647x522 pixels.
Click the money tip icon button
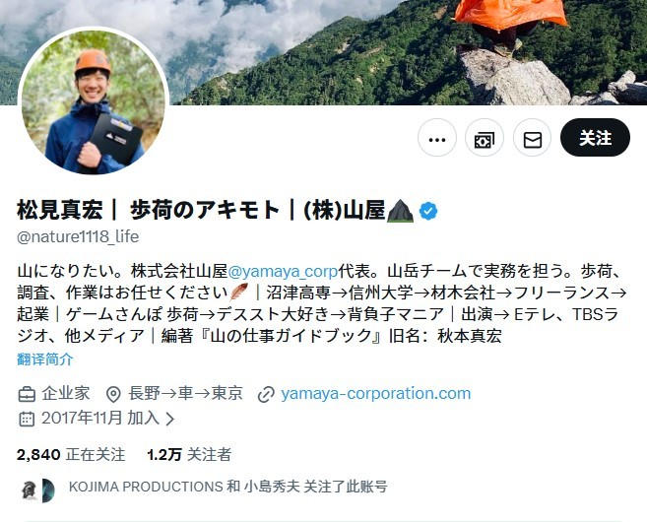(x=485, y=138)
